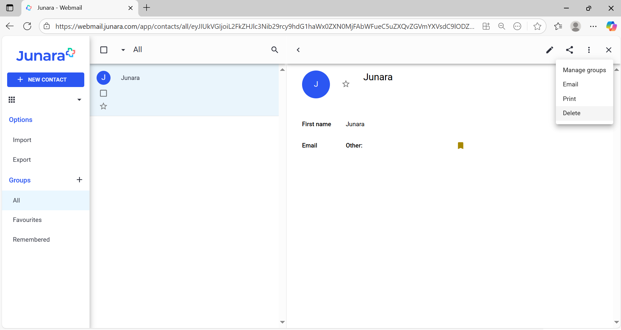The image size is (621, 330).
Task: Choose Delete from the context menu
Action: coord(584,113)
